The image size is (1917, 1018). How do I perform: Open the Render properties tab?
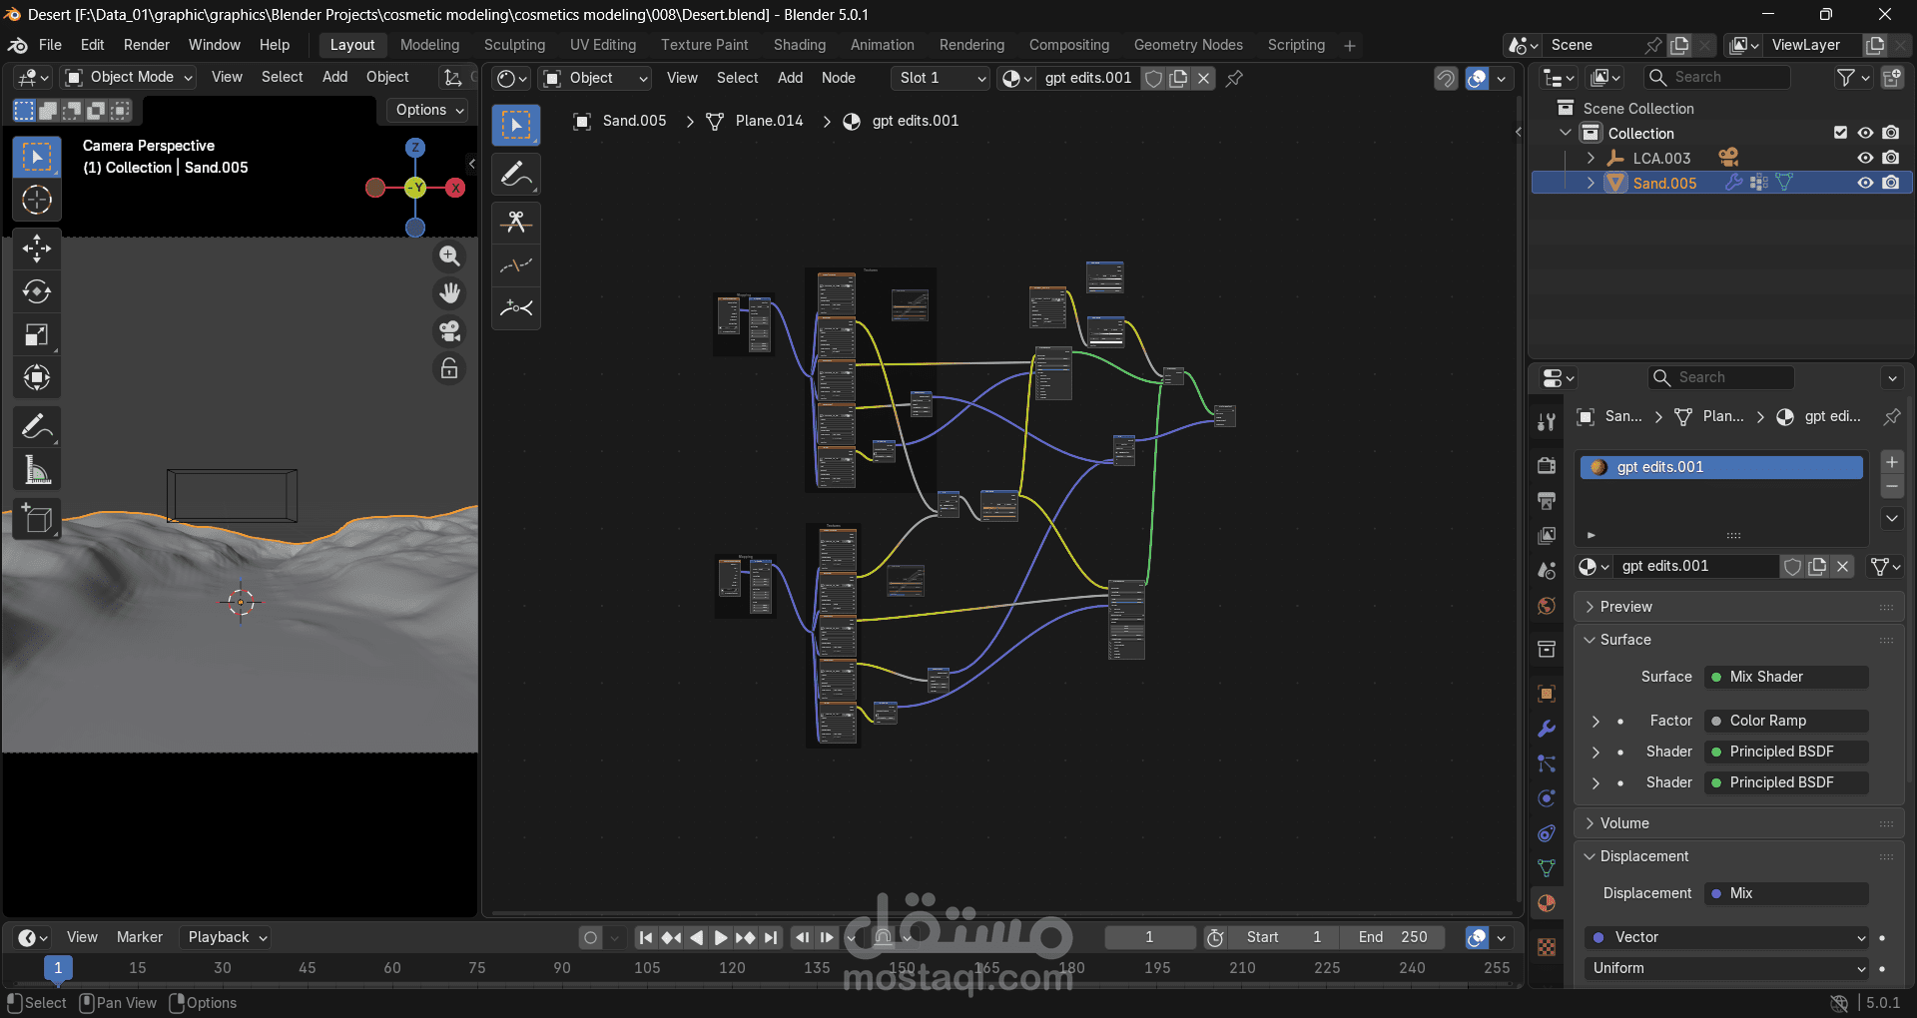tap(1547, 465)
